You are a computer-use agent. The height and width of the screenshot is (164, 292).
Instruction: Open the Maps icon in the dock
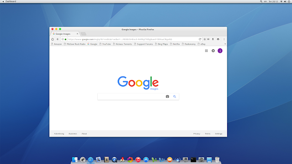[x=122, y=159]
